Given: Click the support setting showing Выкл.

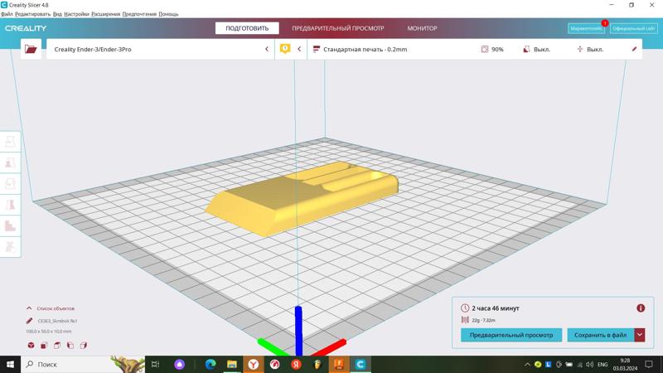Looking at the screenshot, I should (536, 49).
